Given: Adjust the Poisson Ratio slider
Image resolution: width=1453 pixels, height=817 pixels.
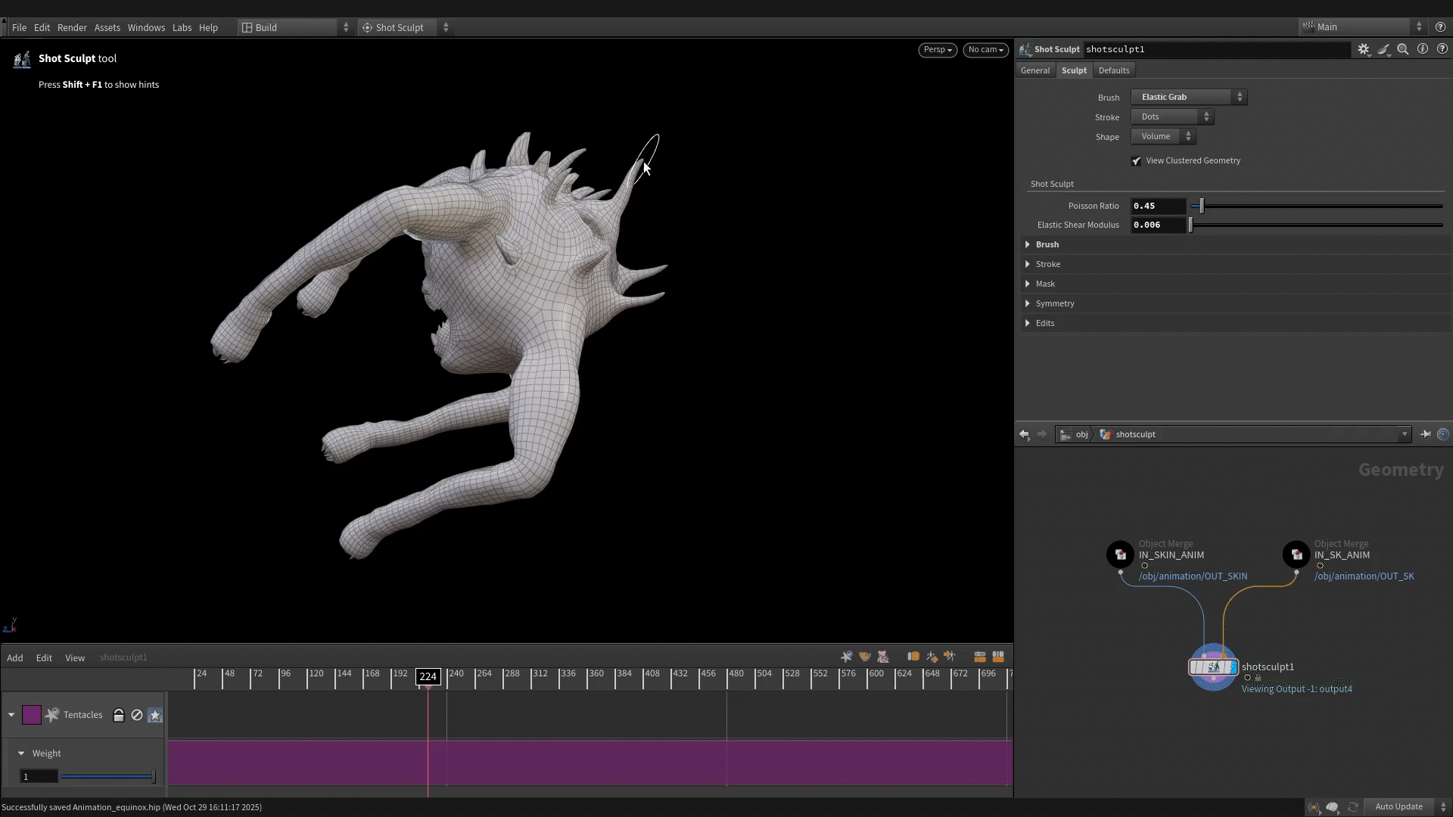Looking at the screenshot, I should [1202, 206].
